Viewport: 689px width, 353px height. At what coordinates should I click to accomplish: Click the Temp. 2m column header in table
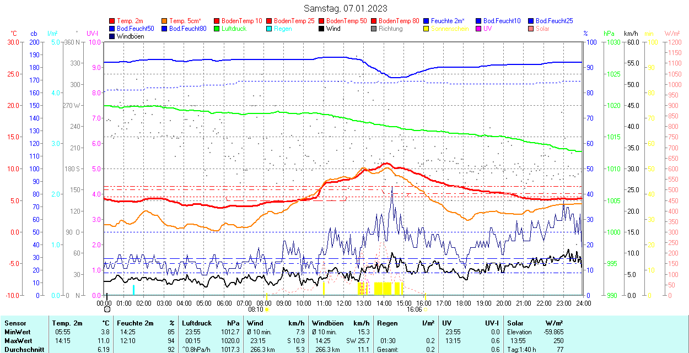(x=67, y=323)
